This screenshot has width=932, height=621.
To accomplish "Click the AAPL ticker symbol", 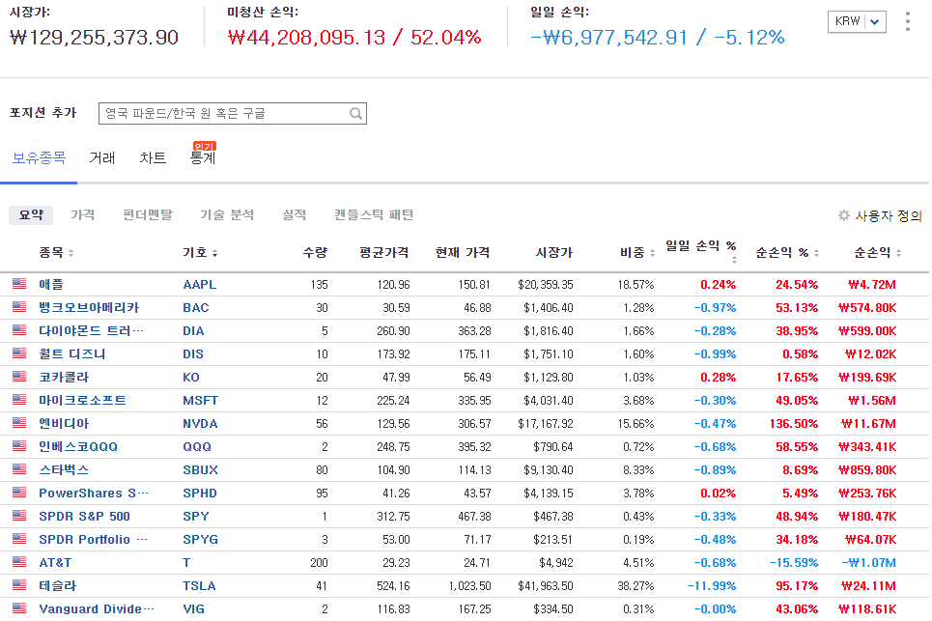I will [x=199, y=285].
